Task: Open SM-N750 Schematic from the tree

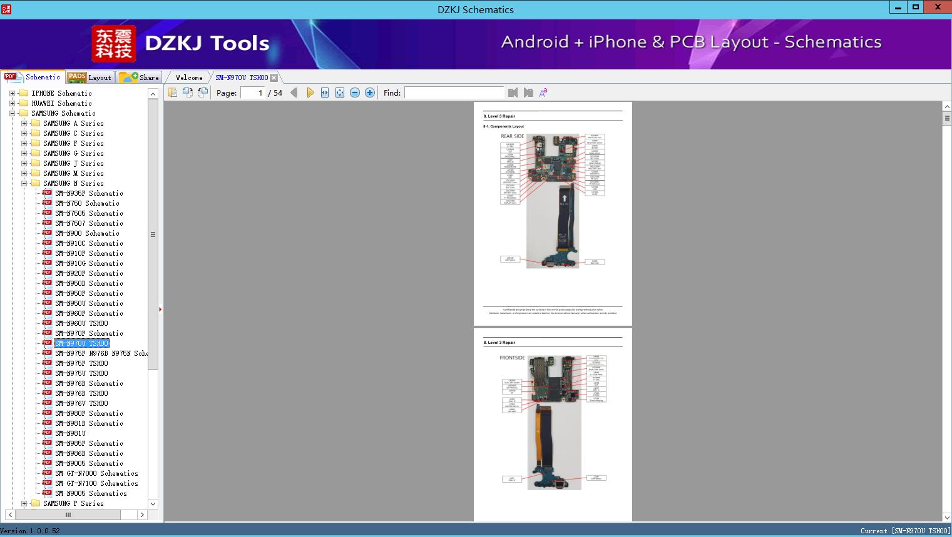Action: coord(87,203)
